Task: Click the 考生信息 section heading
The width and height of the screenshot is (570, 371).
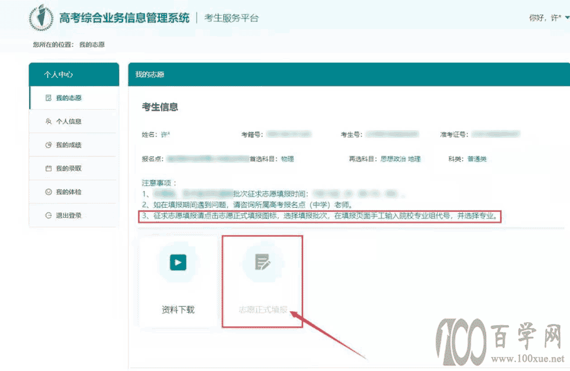Action: (x=160, y=107)
